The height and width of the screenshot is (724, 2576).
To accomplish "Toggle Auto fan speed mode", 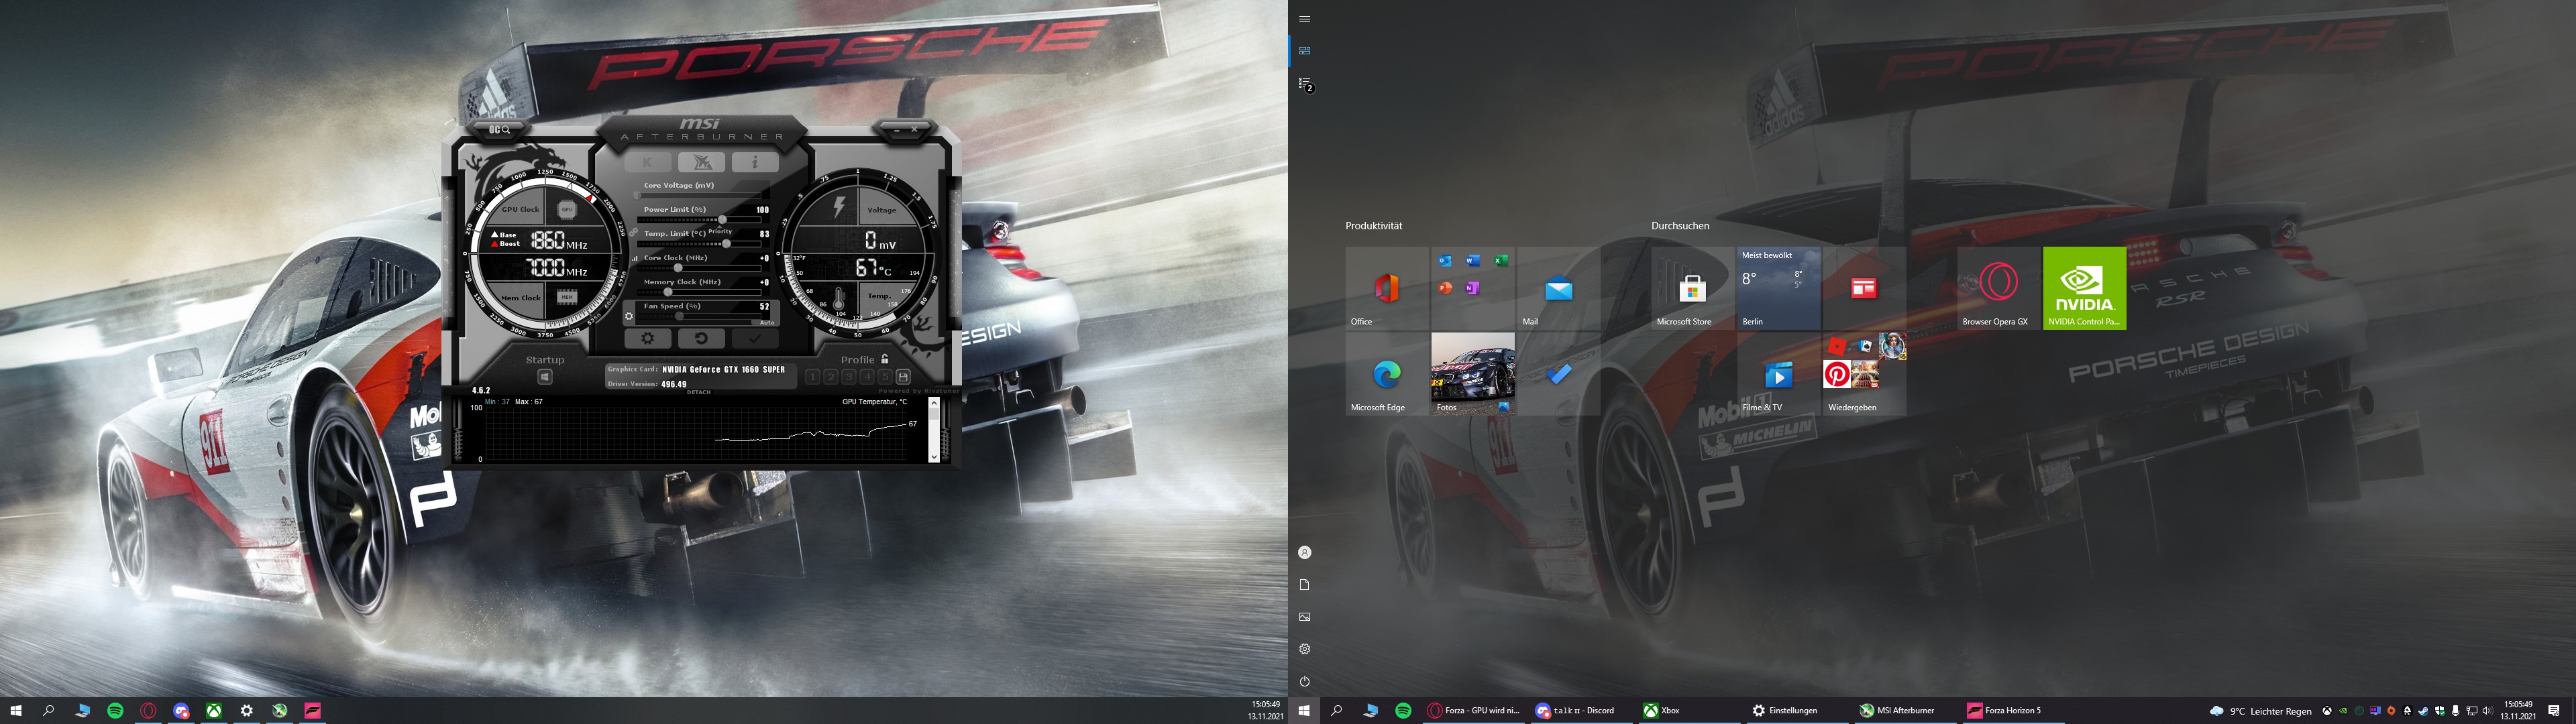I will (766, 322).
